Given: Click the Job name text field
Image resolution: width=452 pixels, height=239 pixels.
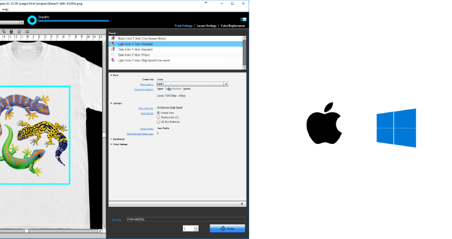Looking at the screenshot, I should (x=185, y=219).
